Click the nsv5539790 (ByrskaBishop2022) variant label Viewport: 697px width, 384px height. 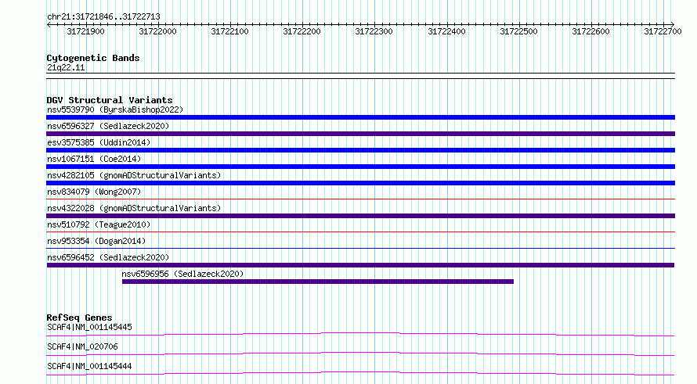click(115, 109)
